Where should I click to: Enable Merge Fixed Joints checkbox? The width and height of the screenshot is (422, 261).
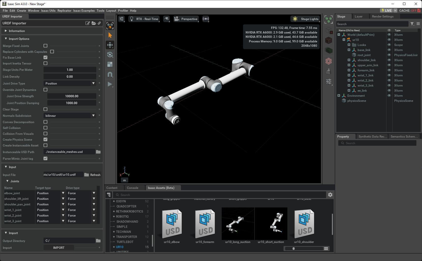click(x=46, y=46)
